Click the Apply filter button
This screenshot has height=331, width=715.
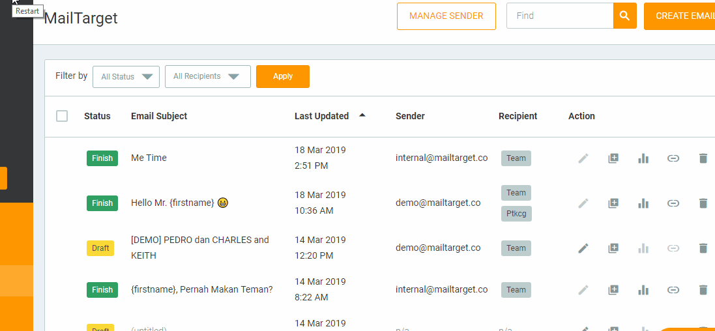tap(283, 77)
